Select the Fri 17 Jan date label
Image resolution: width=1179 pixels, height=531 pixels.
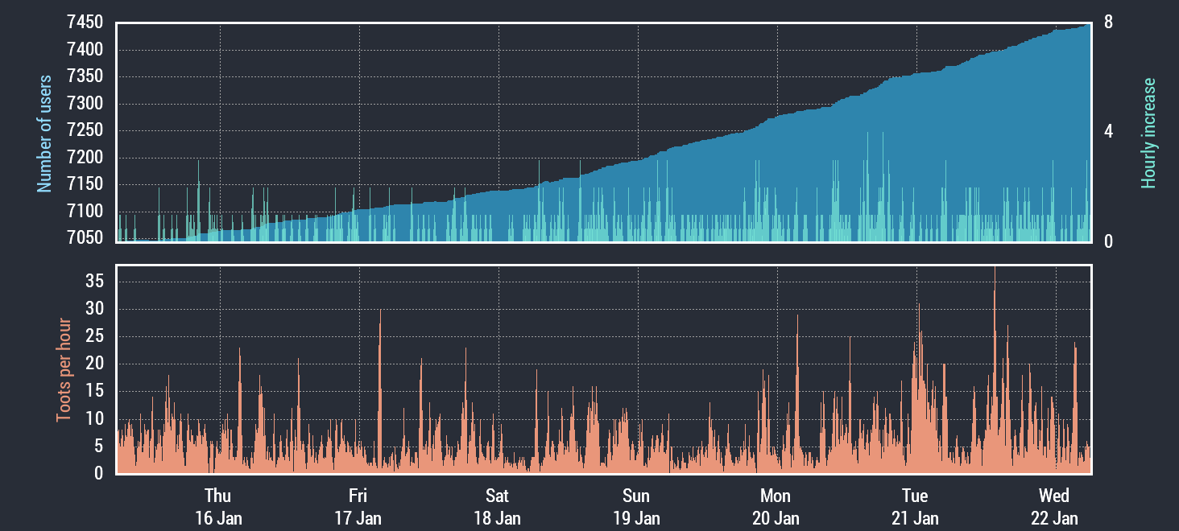tap(358, 506)
